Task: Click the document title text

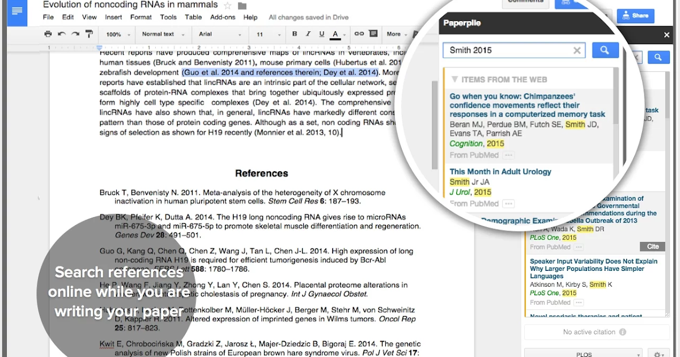Action: (x=130, y=5)
